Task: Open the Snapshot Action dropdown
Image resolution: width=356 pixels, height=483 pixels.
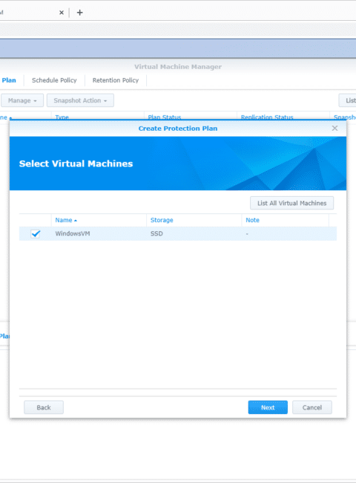Action: point(80,100)
